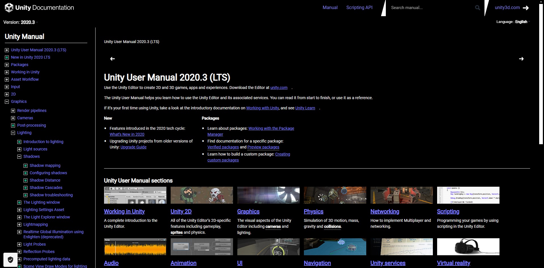This screenshot has width=544, height=268.
Task: Open the Preview packages link
Action: tap(263, 147)
